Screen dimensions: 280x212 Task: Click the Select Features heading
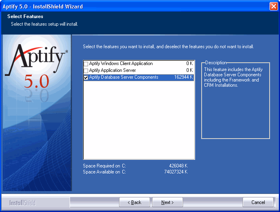(25, 16)
